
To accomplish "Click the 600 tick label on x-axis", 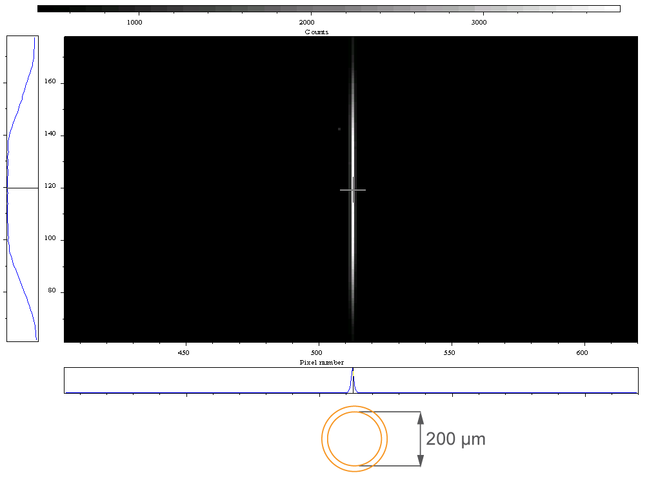I will pyautogui.click(x=582, y=352).
